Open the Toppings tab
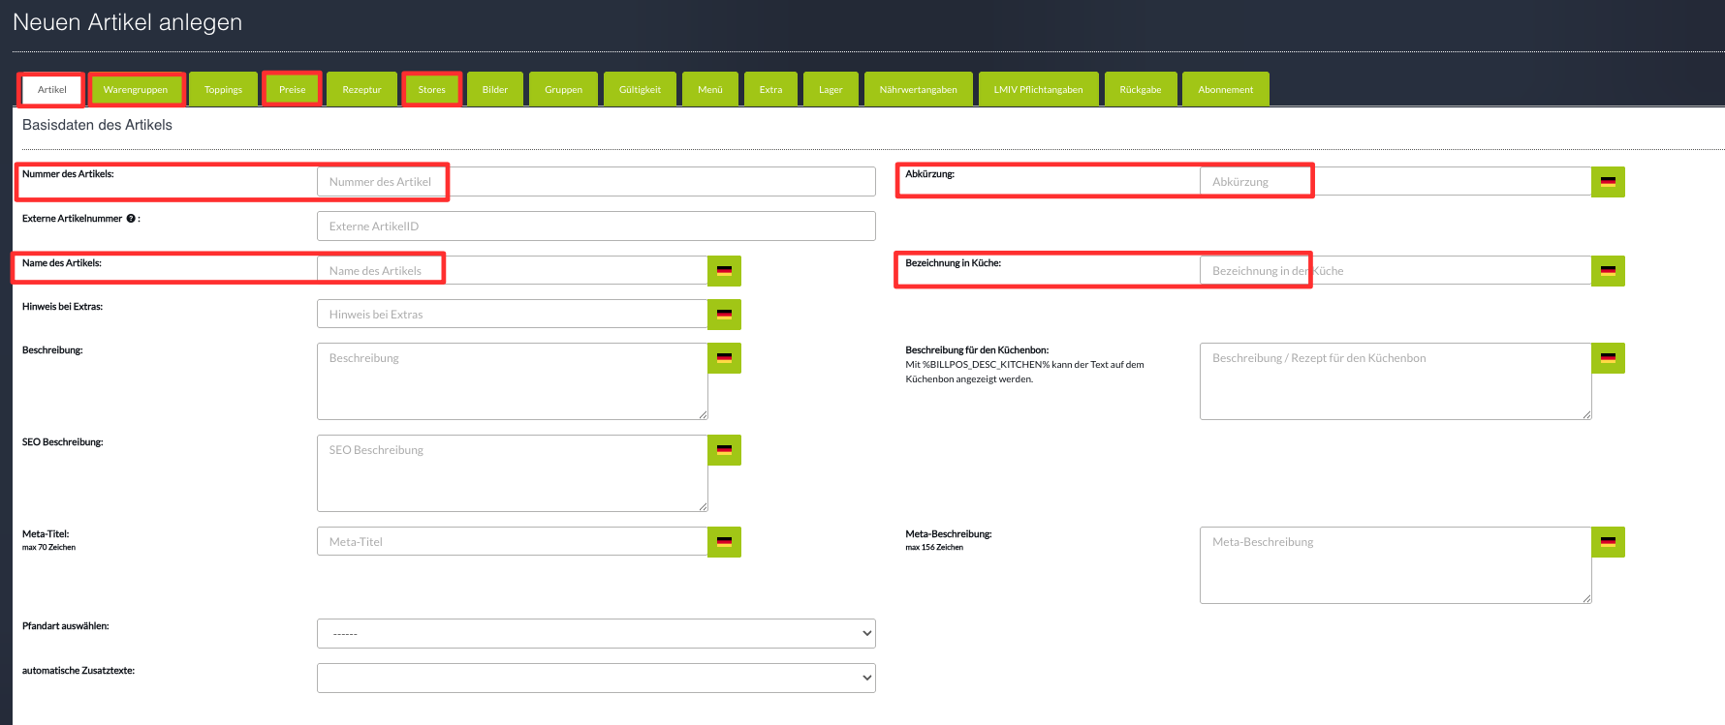Screen dimensions: 1725x725 tap(223, 90)
